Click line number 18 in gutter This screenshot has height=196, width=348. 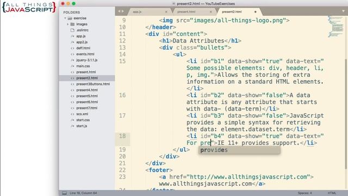[x=122, y=136]
